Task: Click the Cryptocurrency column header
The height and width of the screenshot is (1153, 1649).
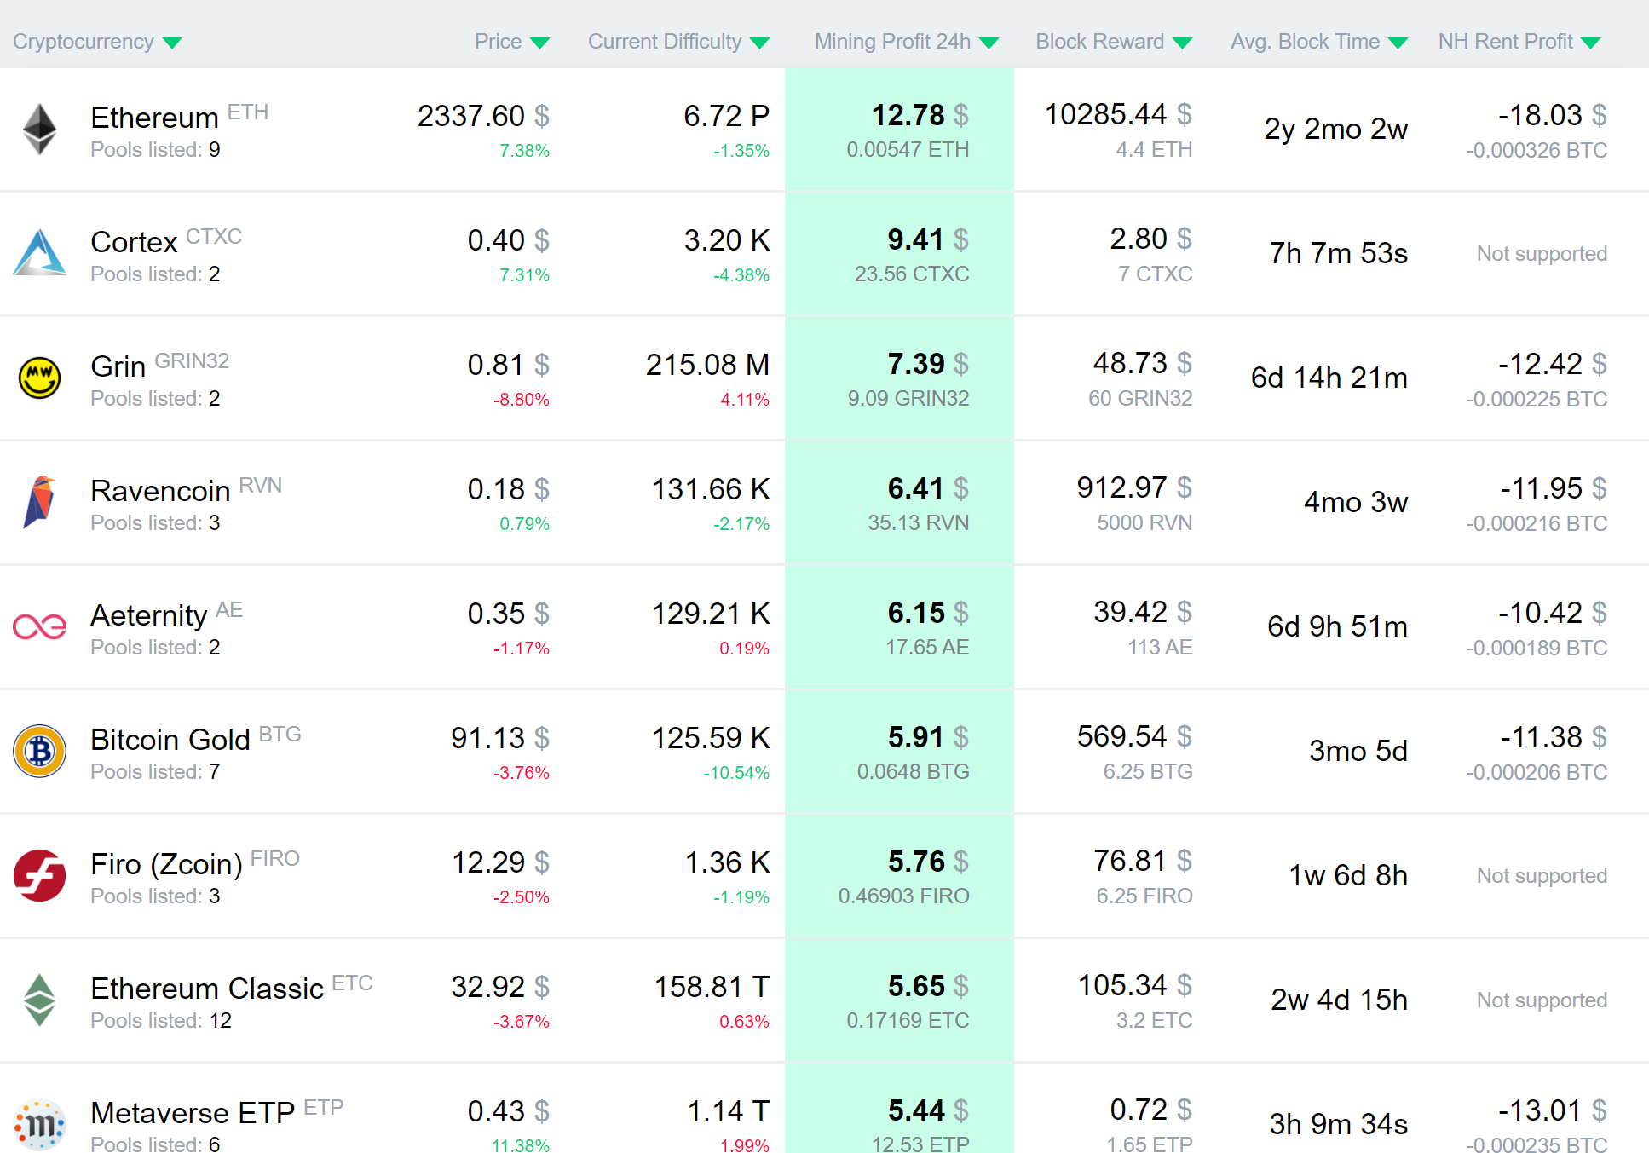Action: click(84, 42)
